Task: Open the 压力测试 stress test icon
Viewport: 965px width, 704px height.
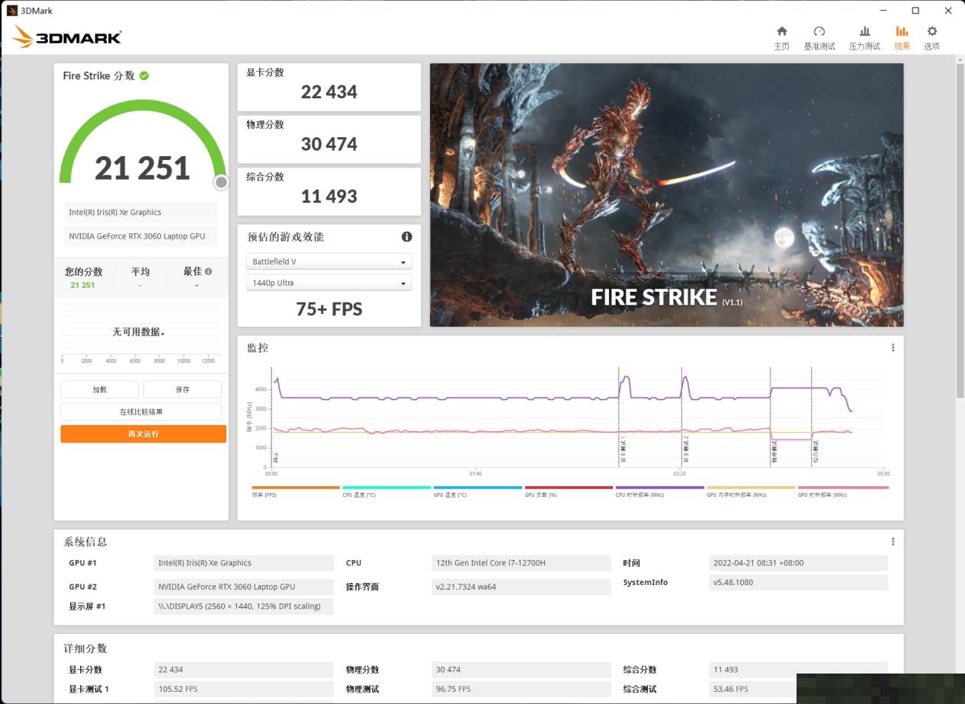Action: [x=864, y=31]
